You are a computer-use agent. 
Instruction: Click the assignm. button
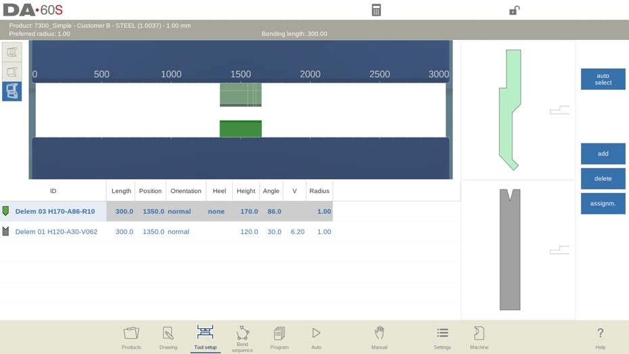point(603,204)
